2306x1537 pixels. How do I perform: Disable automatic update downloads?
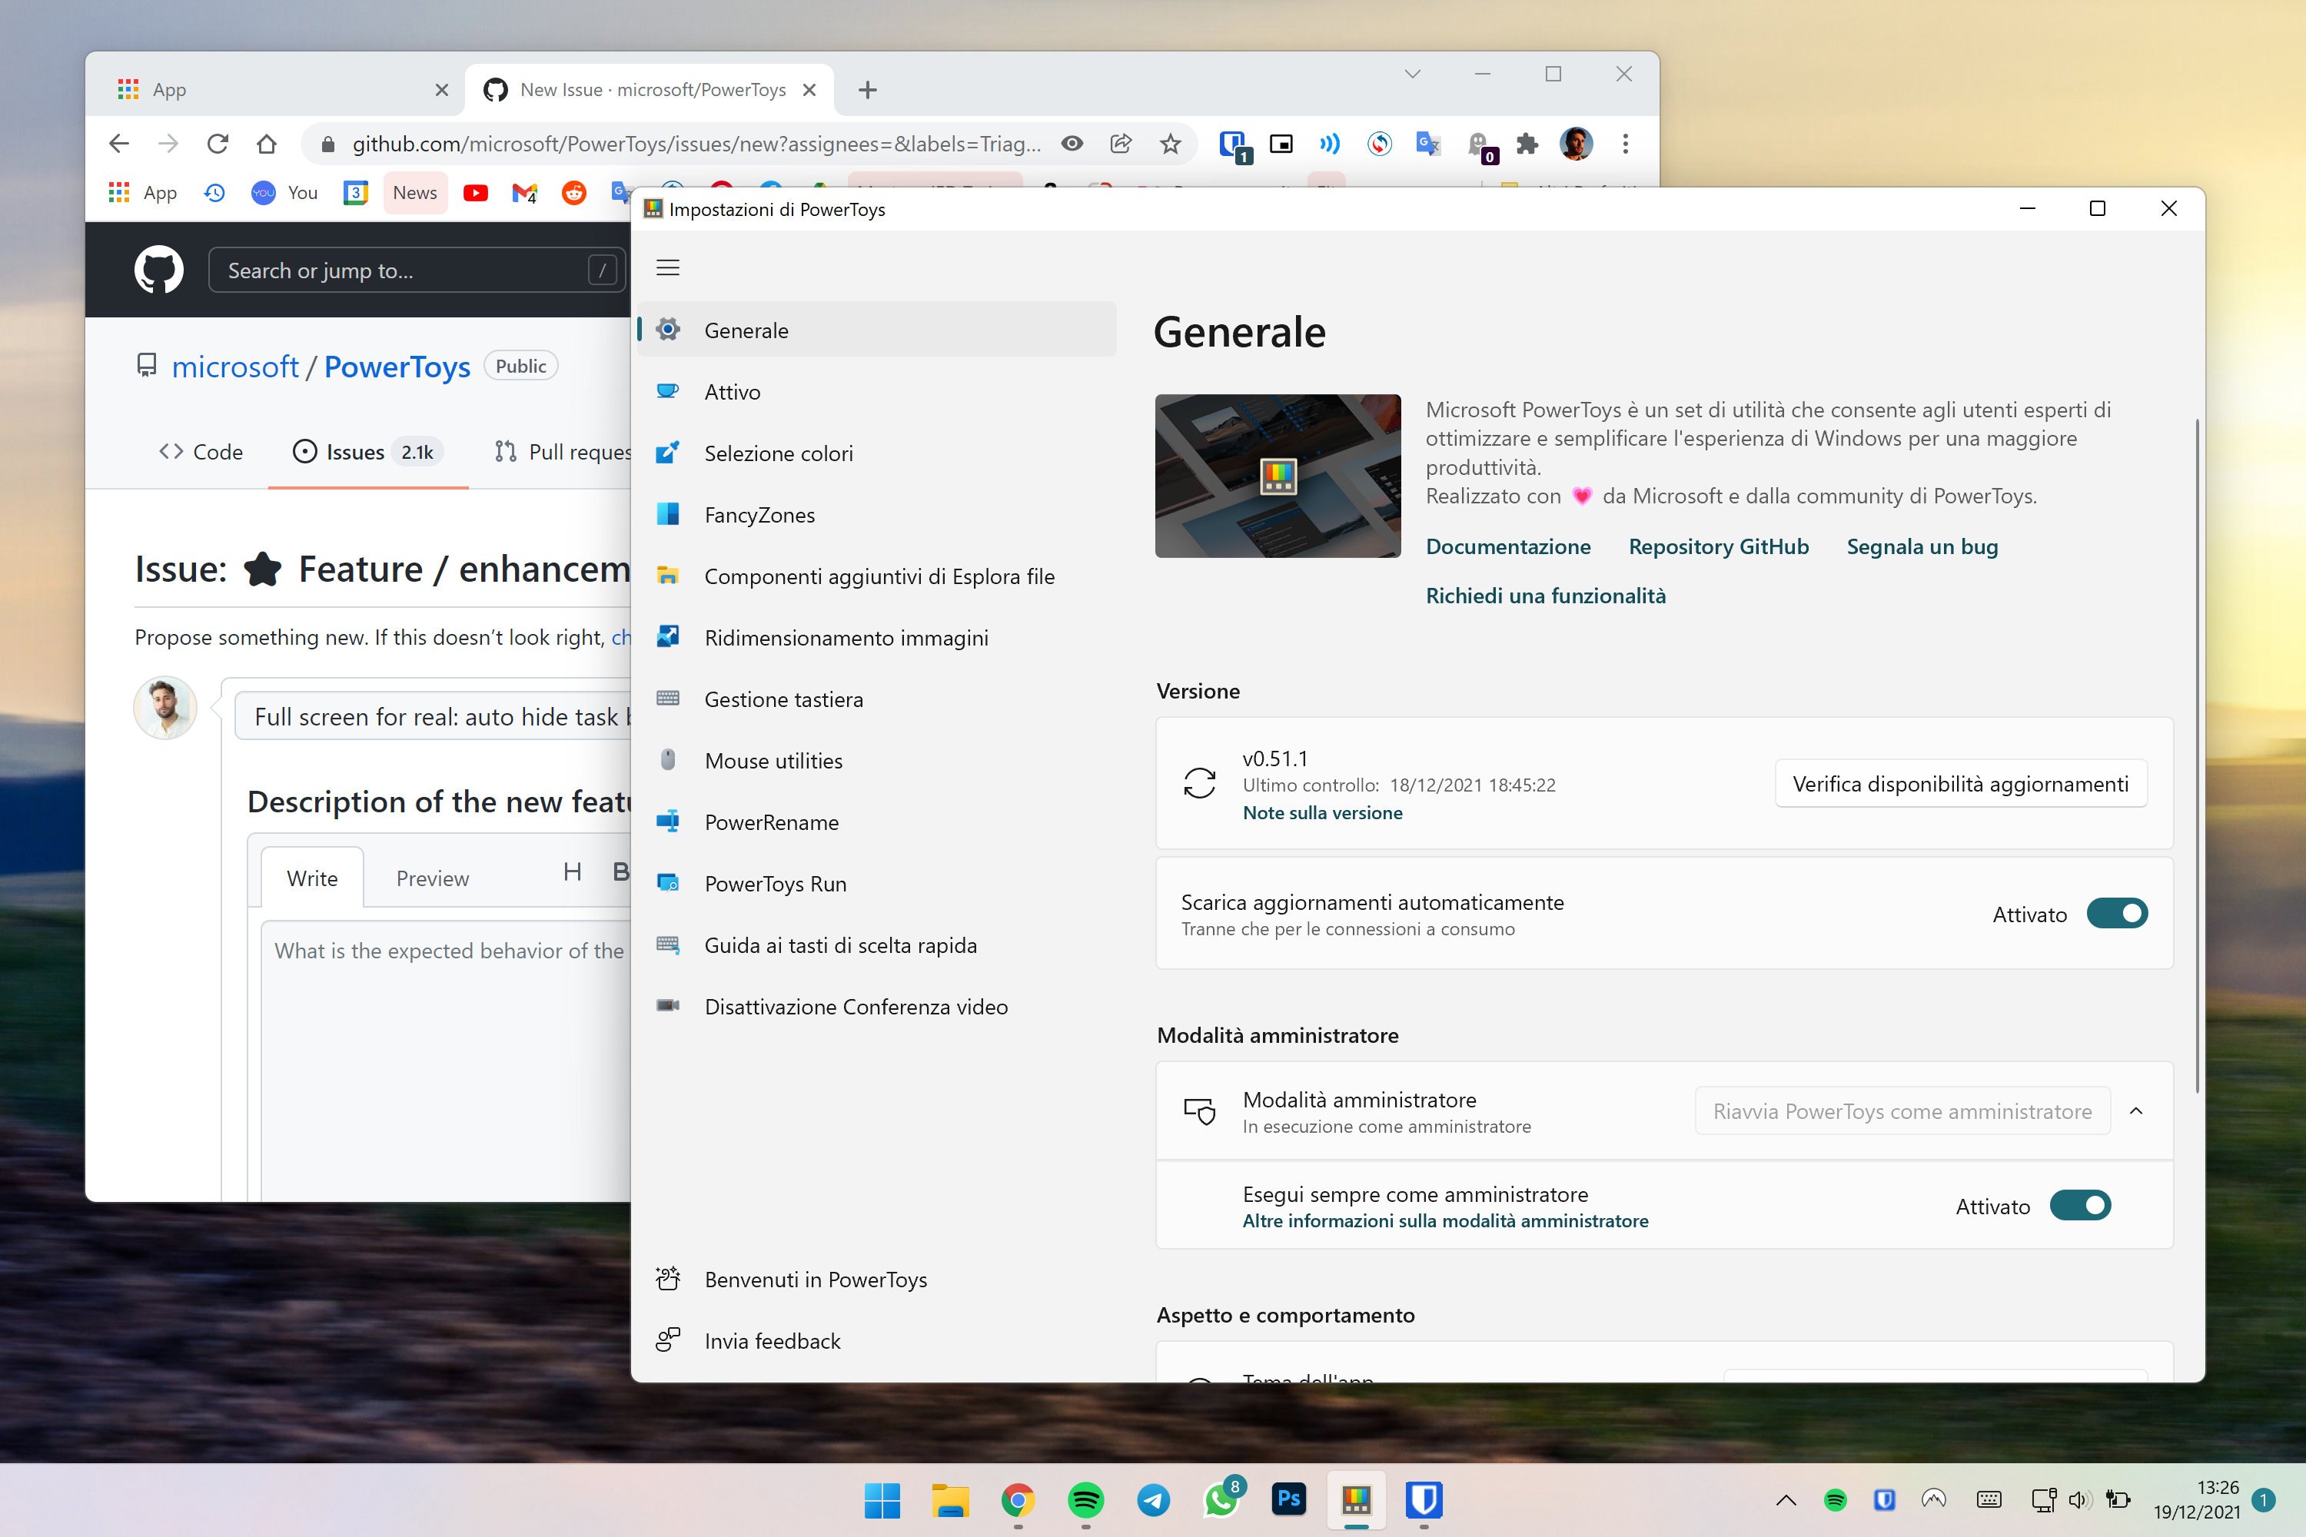coord(2117,914)
